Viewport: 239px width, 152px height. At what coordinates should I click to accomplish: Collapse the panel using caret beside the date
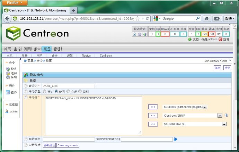pos(230,60)
